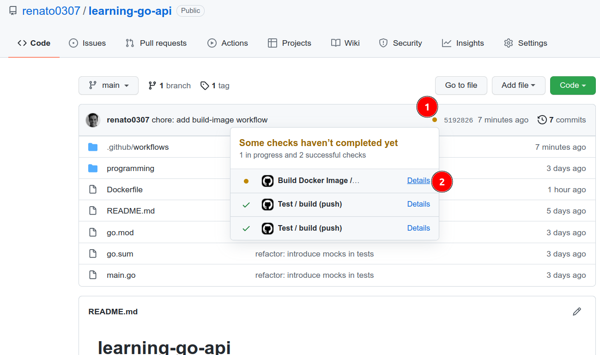The width and height of the screenshot is (600, 355).
Task: Click the file icon beside main.go
Action: 93,275
